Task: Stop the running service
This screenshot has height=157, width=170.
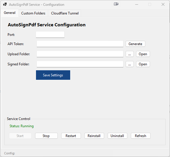Action: (x=46, y=136)
